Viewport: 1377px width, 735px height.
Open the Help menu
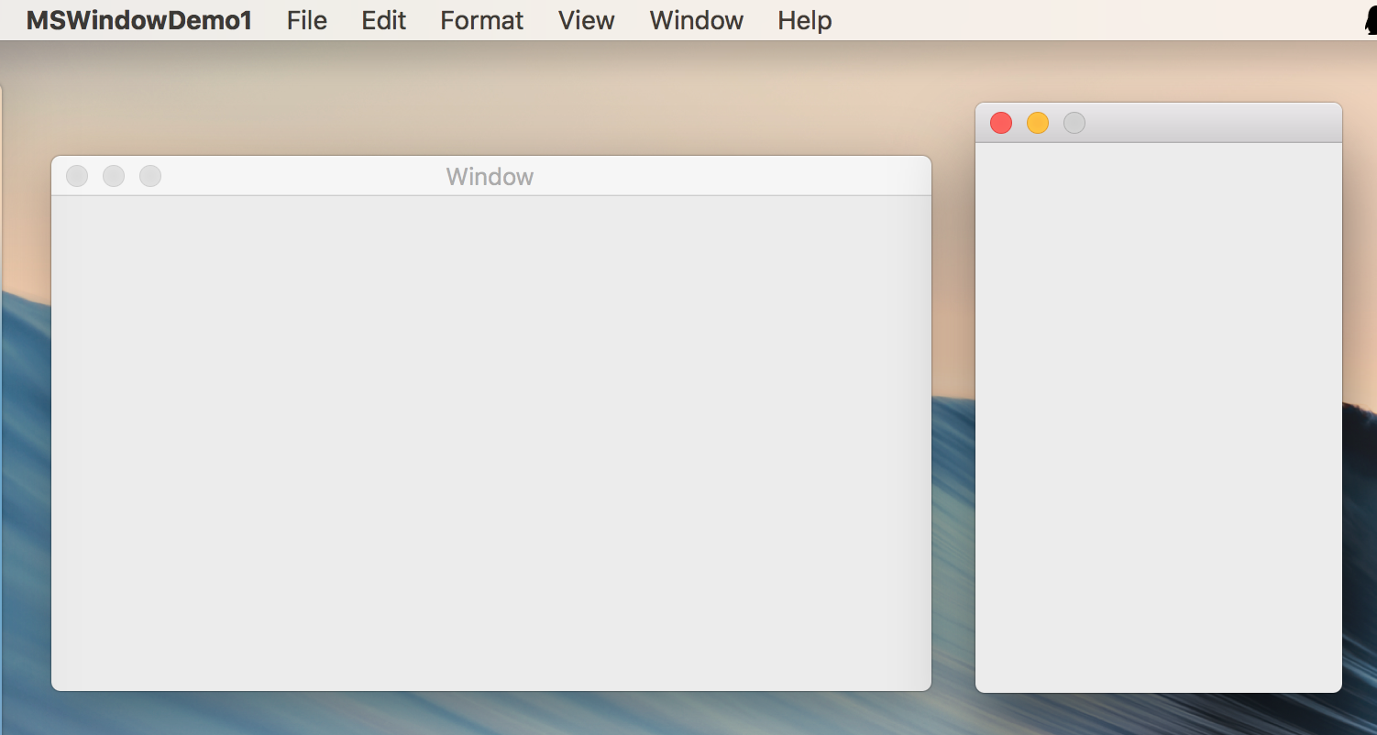pyautogui.click(x=804, y=19)
